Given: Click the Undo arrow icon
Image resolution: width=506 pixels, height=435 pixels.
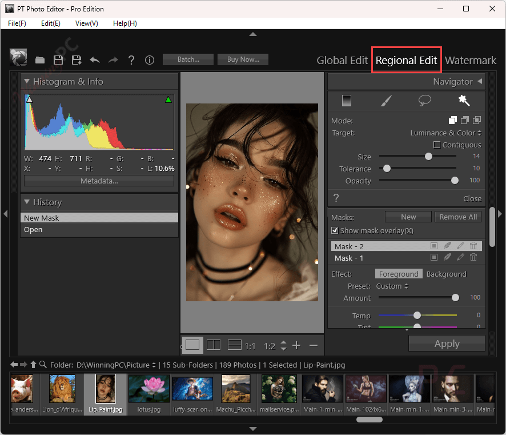Looking at the screenshot, I should click(x=95, y=60).
